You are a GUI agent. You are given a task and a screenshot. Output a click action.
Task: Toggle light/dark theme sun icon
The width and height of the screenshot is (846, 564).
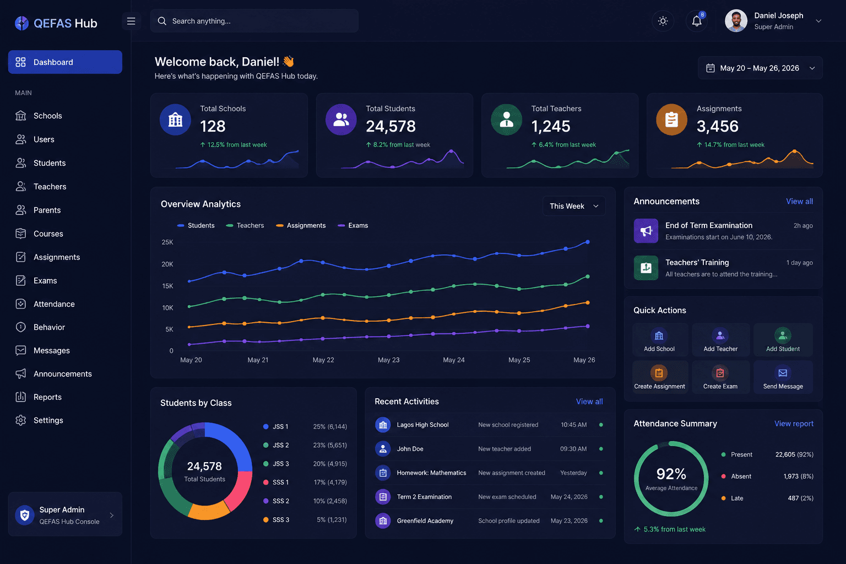point(663,21)
